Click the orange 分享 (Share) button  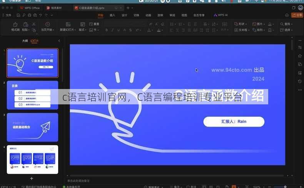click(297, 15)
